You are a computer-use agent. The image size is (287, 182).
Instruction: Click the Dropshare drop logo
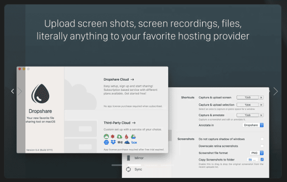coord(40,94)
